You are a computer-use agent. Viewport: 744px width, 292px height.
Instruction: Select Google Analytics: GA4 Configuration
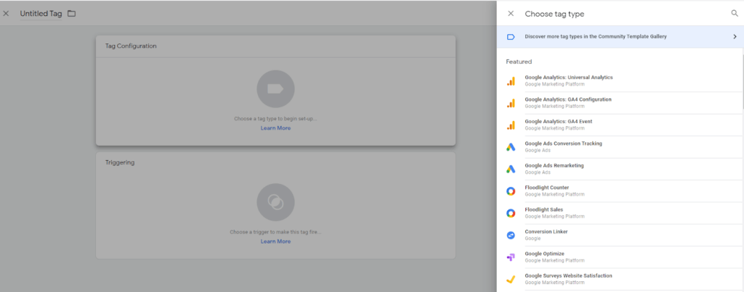(x=567, y=99)
